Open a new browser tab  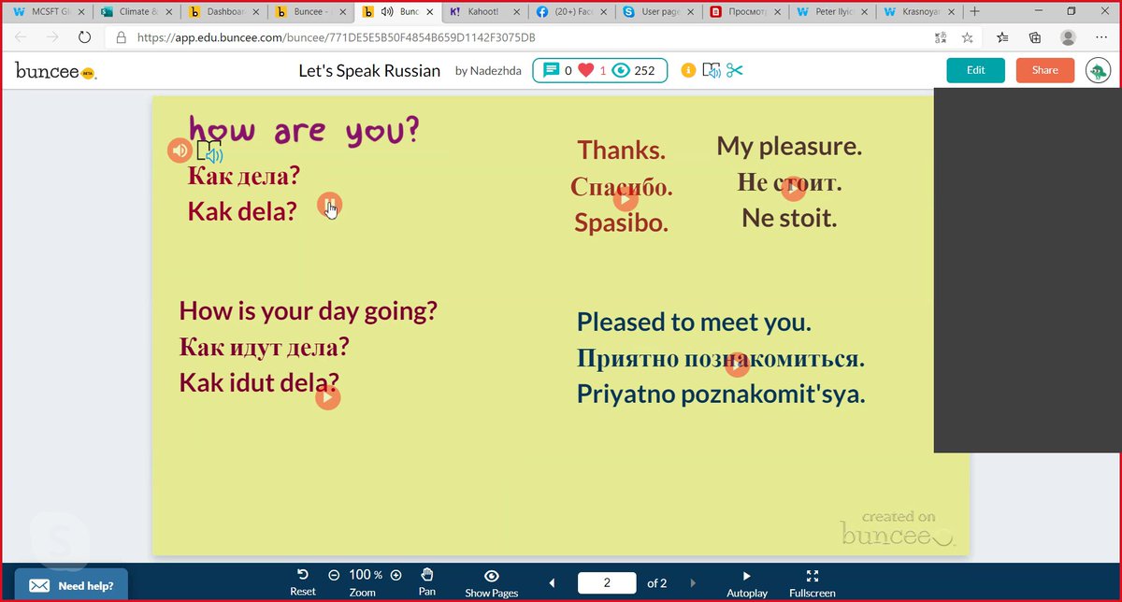975,12
